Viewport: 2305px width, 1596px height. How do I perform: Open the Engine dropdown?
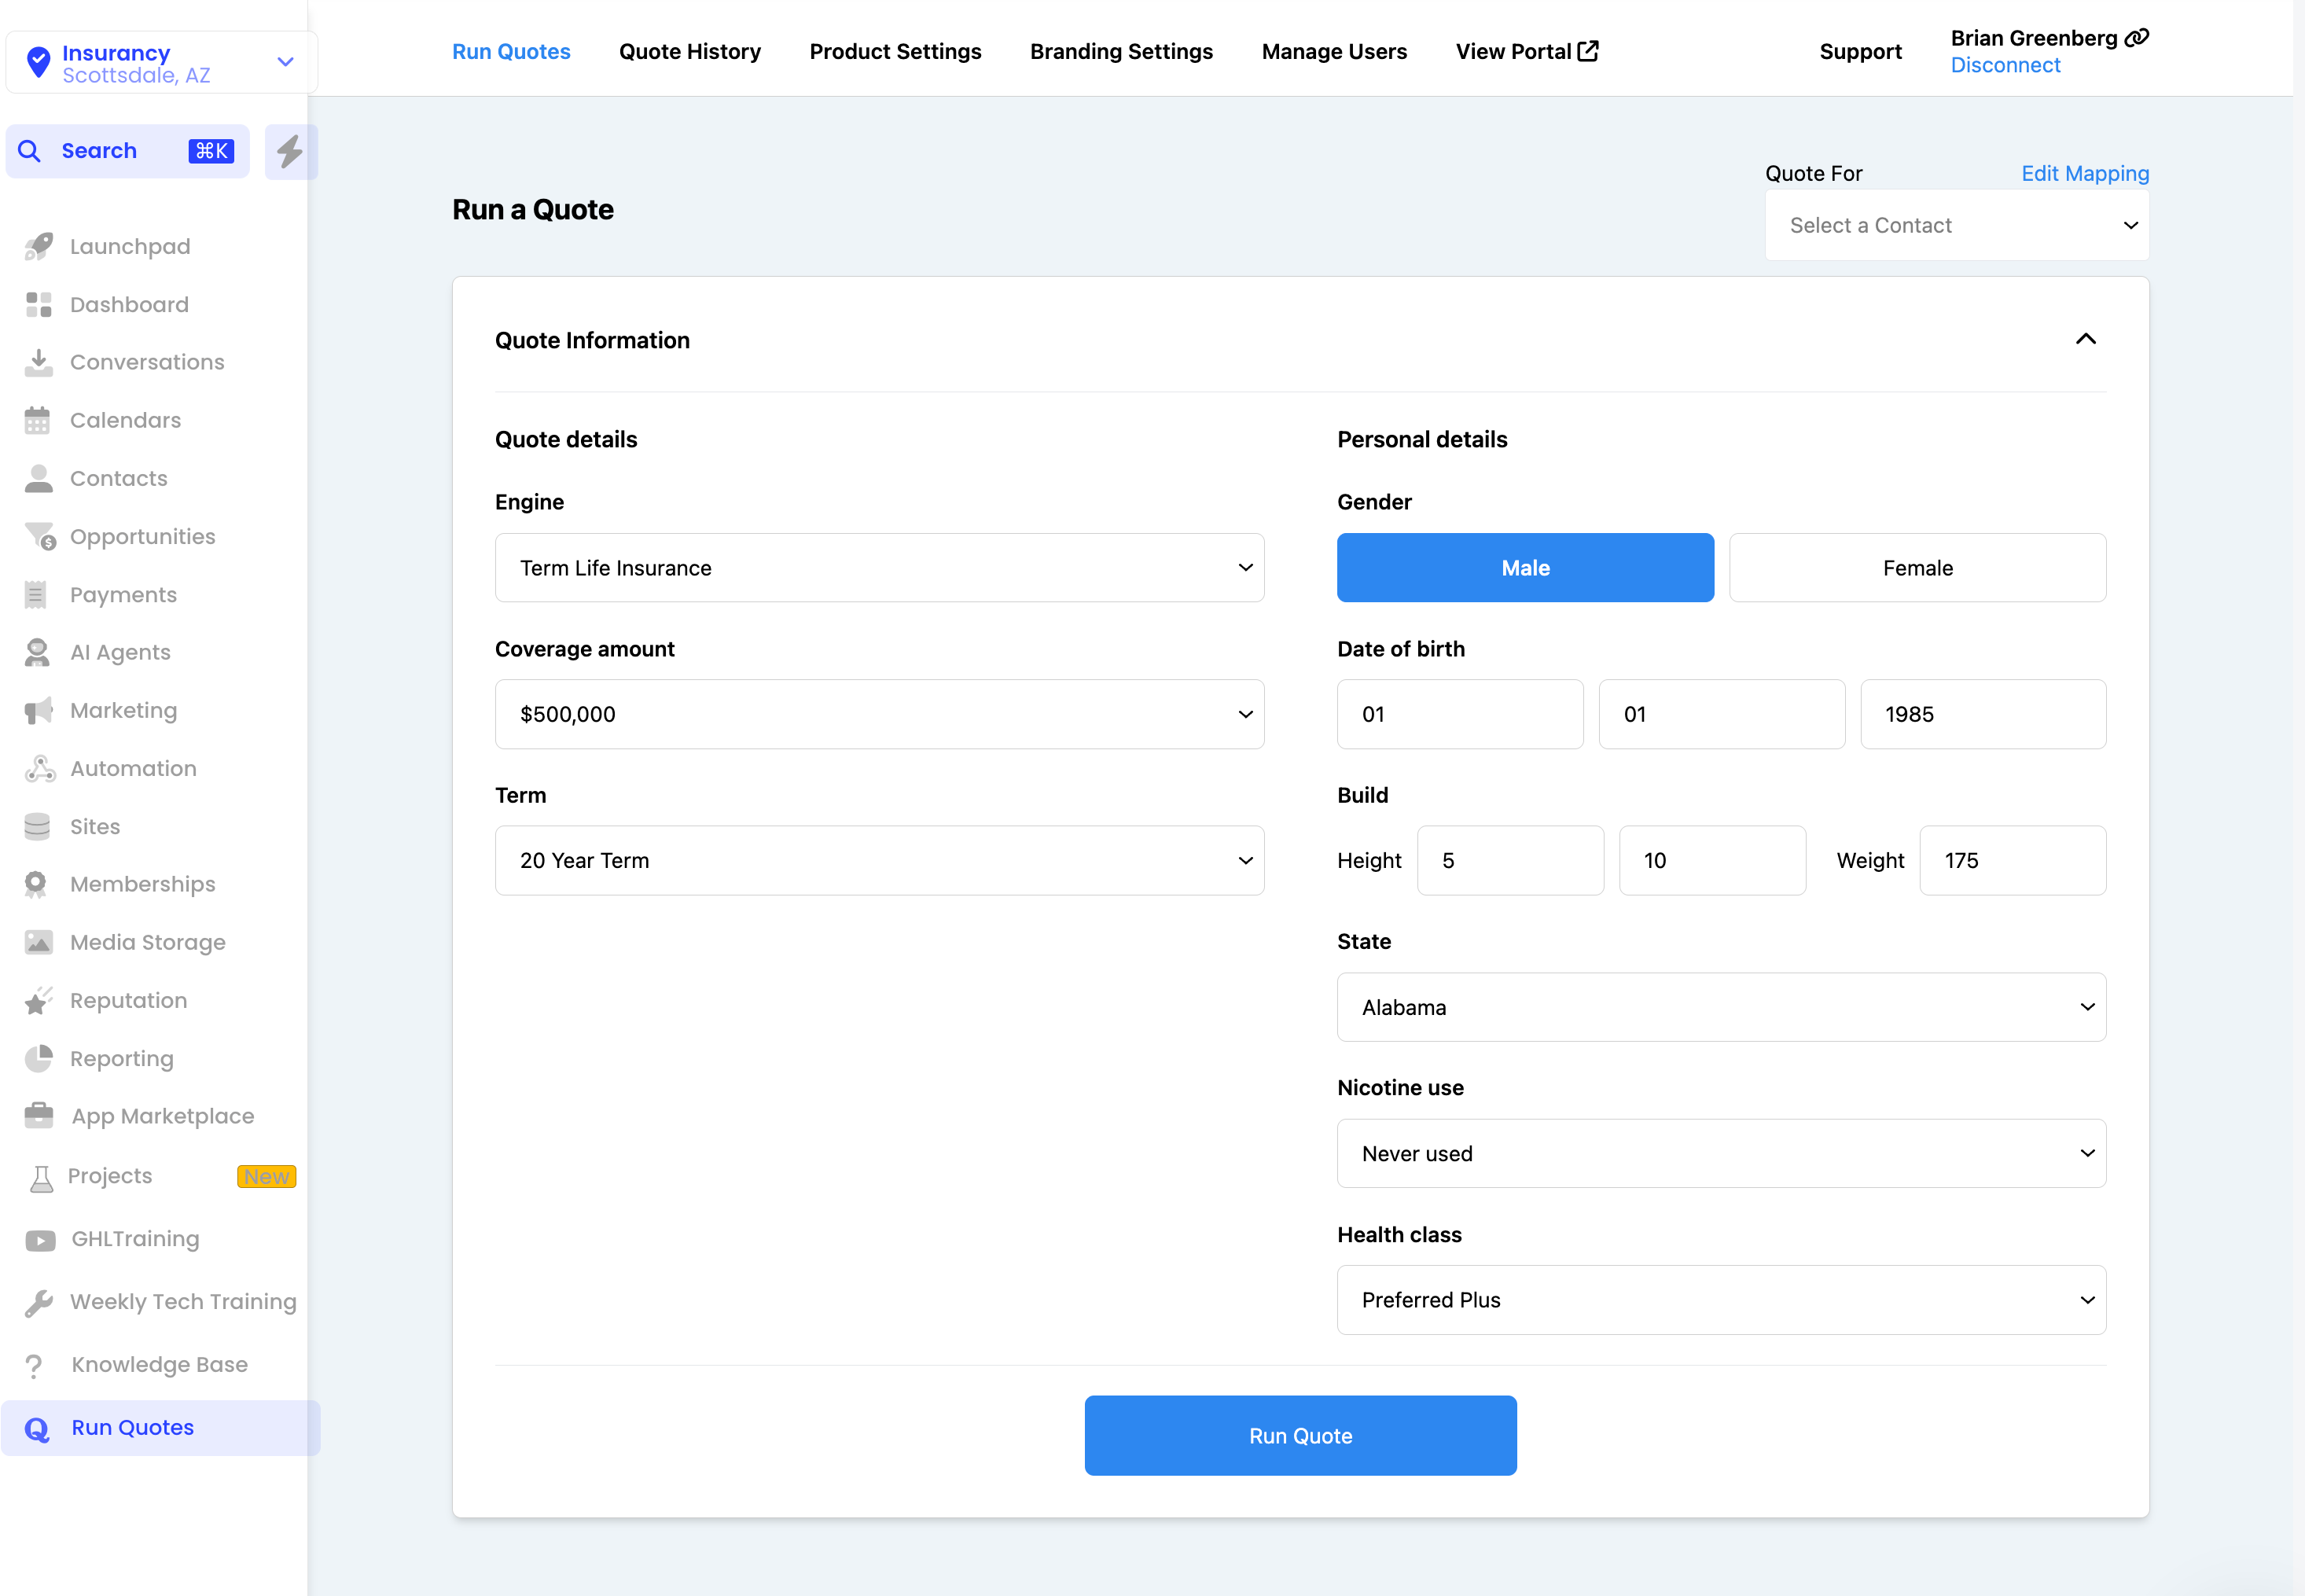[879, 568]
